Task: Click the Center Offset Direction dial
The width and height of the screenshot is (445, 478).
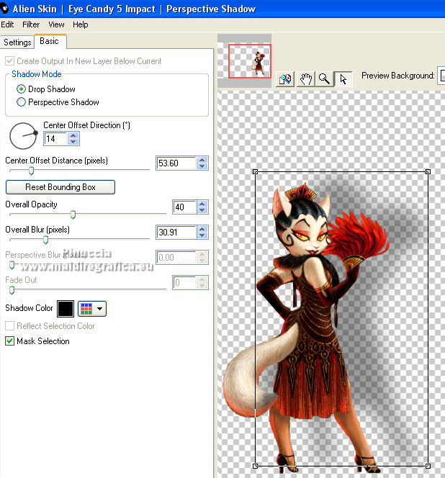Action: (23, 136)
